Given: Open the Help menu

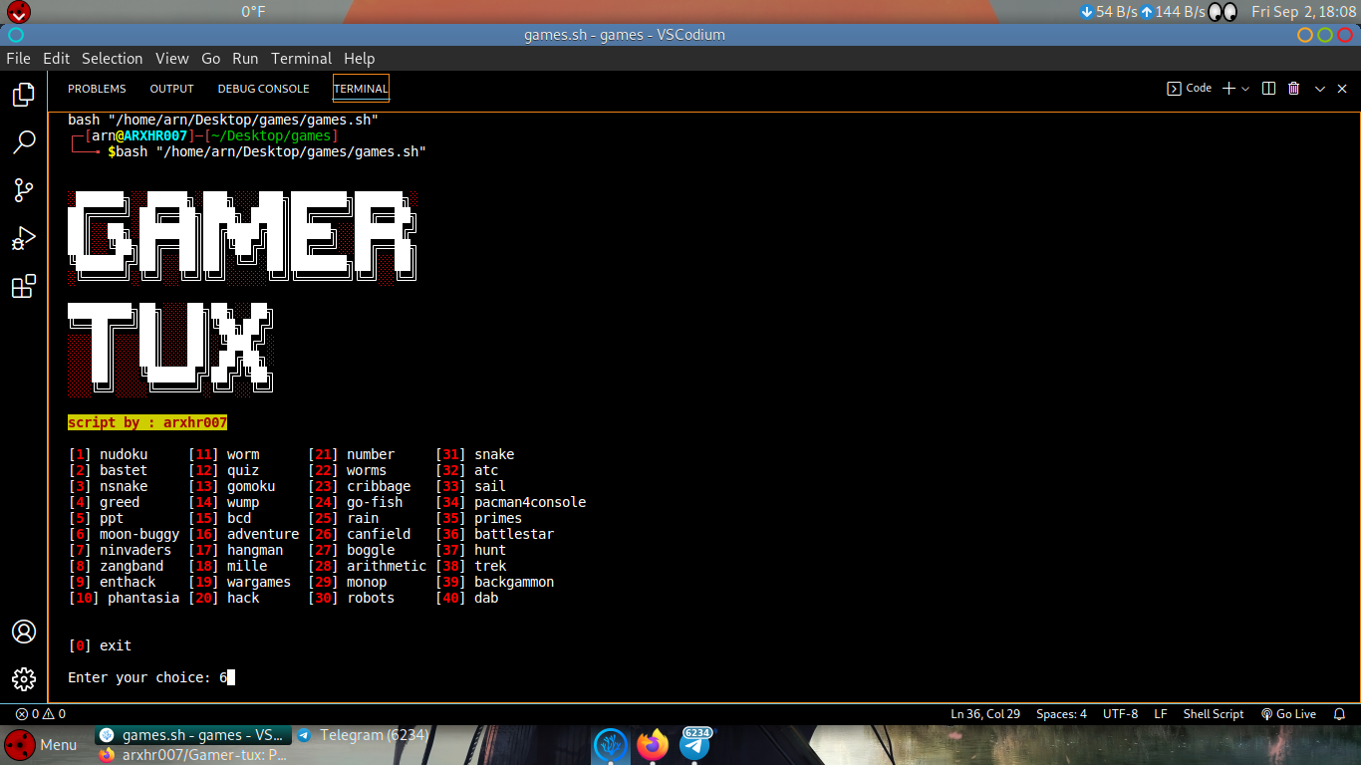Looking at the screenshot, I should coord(359,59).
